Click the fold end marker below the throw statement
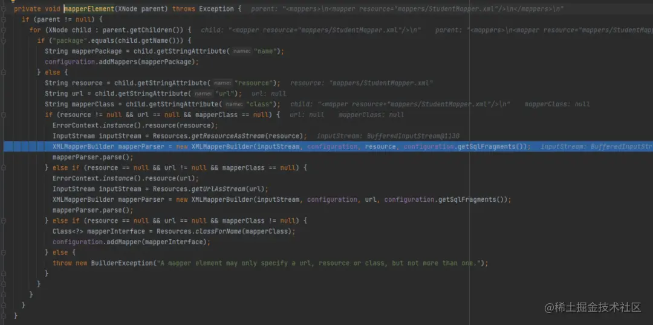The width and height of the screenshot is (653, 325). point(4,274)
